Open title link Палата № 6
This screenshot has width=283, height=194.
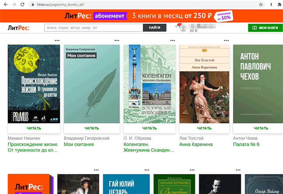246,144
